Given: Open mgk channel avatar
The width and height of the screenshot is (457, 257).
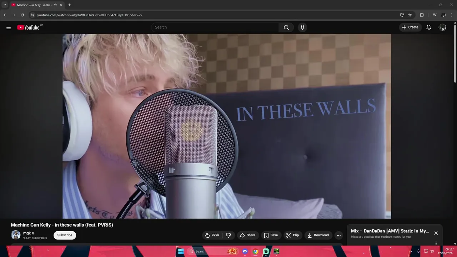Looking at the screenshot, I should [x=16, y=235].
